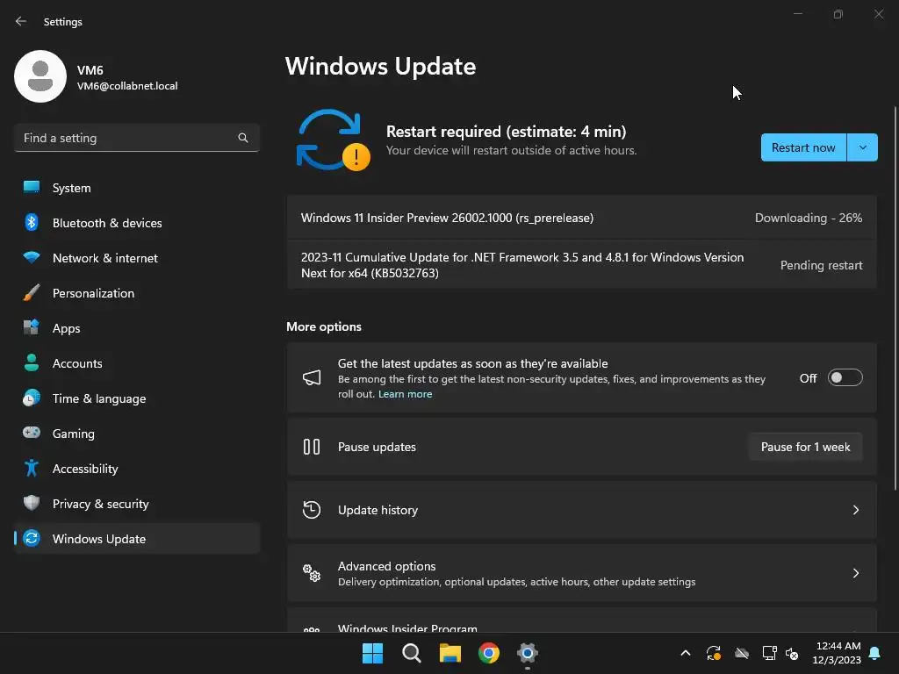Screen dimensions: 899x674
Task: Open the System settings page
Action: (137, 188)
